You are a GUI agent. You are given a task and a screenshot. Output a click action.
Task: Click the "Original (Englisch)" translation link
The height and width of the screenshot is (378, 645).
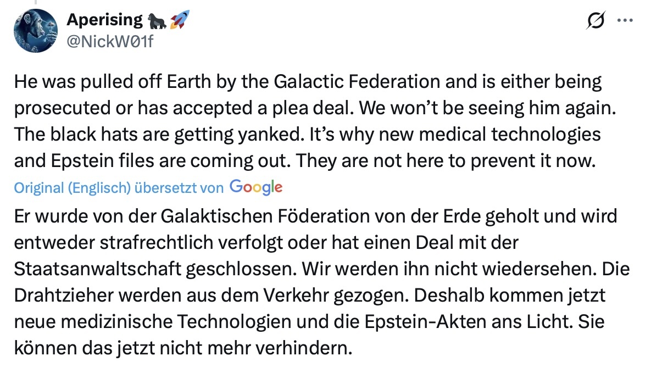(72, 187)
